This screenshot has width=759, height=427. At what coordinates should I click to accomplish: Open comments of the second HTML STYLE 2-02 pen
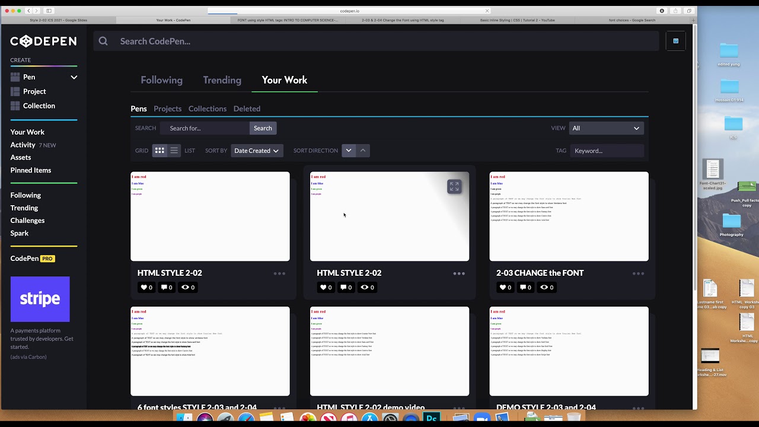coord(346,287)
